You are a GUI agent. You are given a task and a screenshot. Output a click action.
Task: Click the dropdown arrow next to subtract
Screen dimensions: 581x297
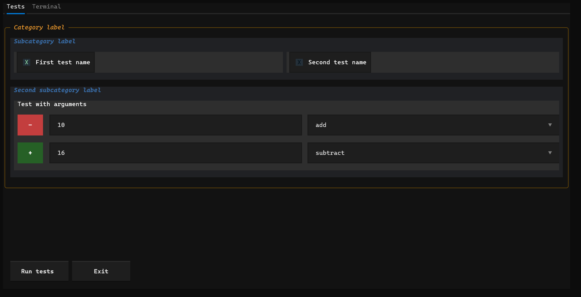[x=550, y=153]
